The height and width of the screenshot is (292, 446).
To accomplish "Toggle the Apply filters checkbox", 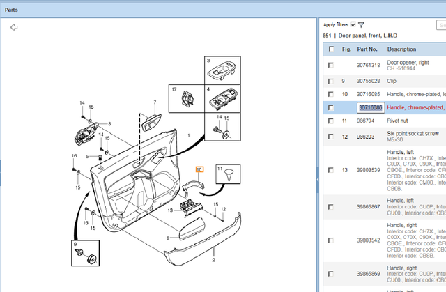I will click(x=353, y=24).
